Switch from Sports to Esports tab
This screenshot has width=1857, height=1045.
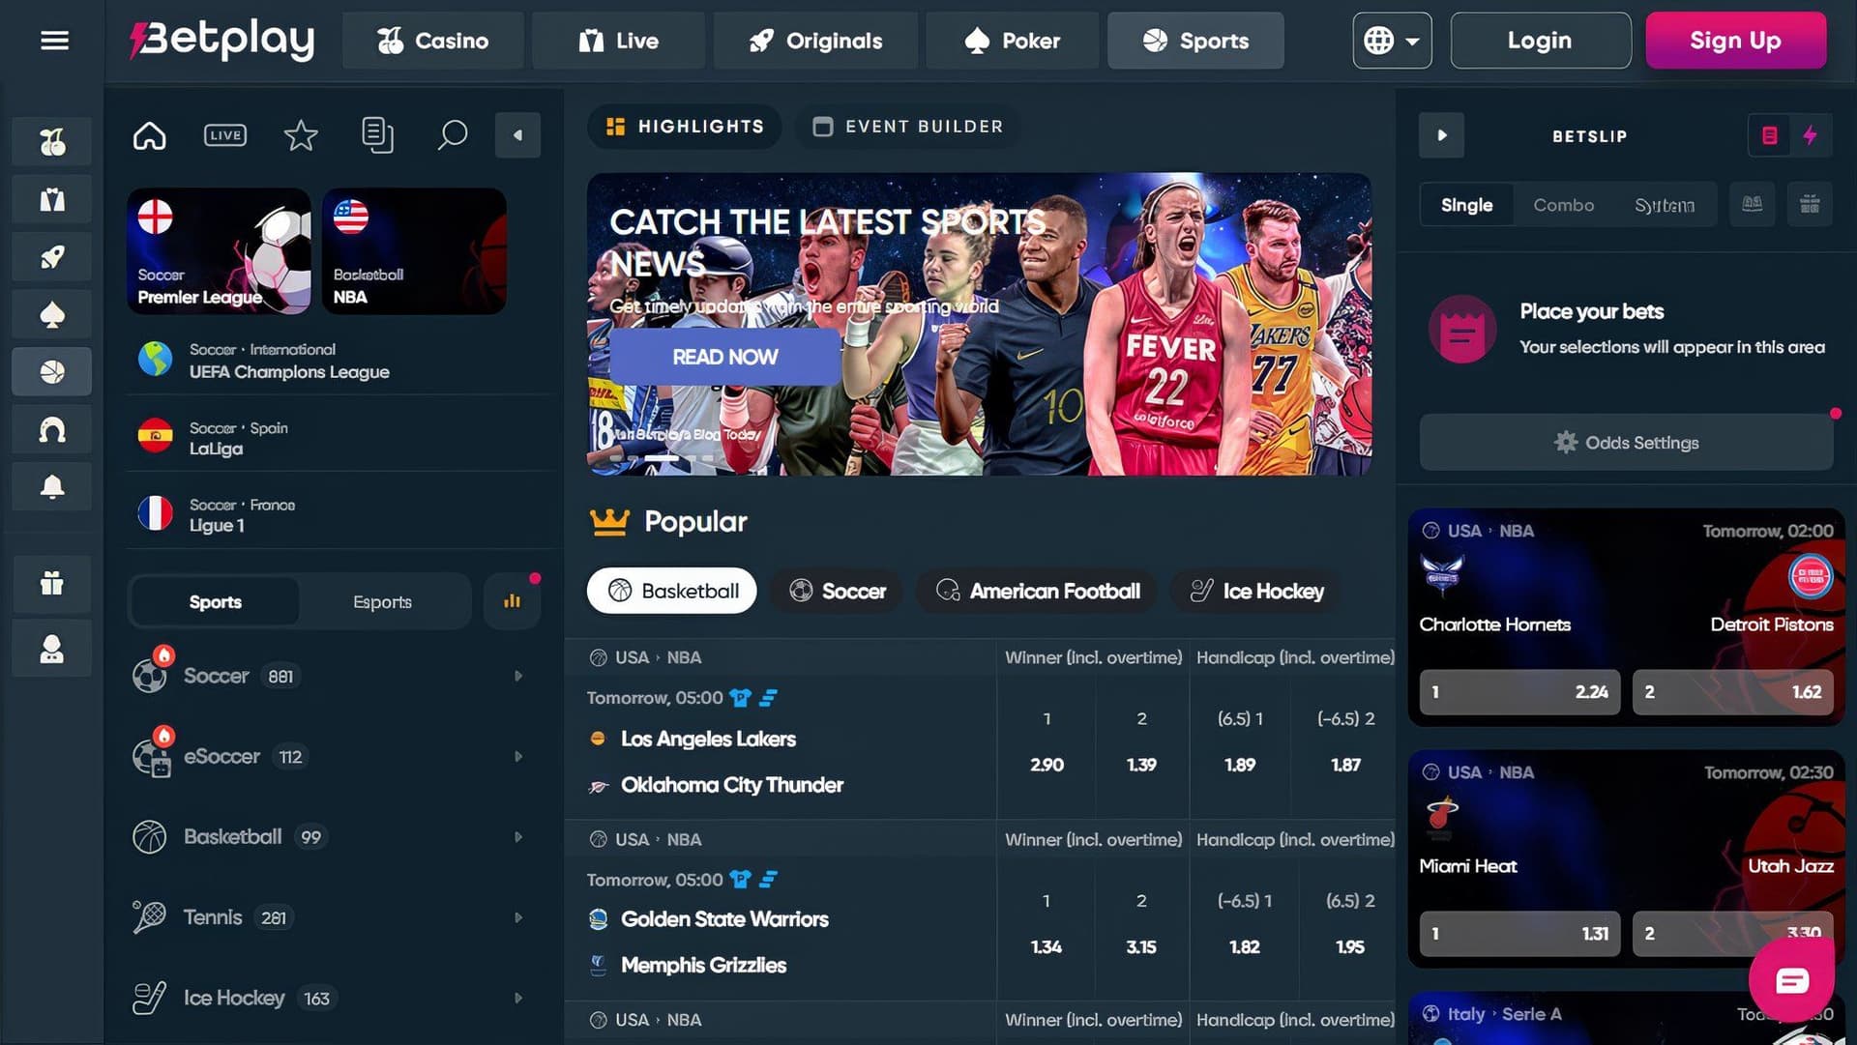(x=381, y=601)
